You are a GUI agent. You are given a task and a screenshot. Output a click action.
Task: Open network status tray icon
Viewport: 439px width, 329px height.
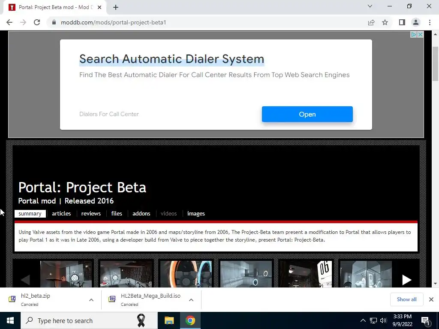(373, 320)
